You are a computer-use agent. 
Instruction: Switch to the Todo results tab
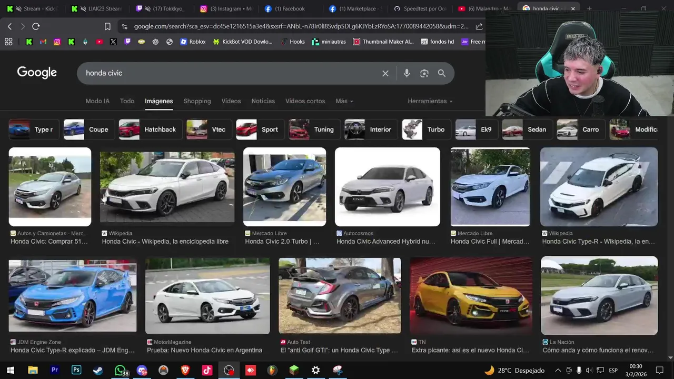tap(127, 101)
